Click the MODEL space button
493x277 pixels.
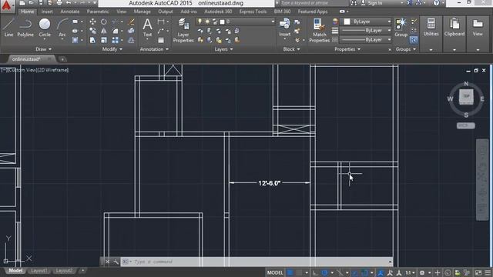pyautogui.click(x=275, y=272)
